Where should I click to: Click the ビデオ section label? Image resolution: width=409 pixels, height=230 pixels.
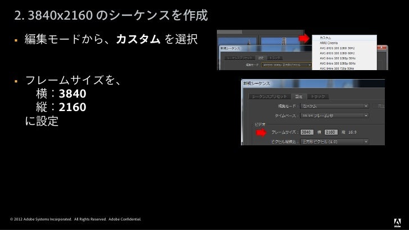coord(260,125)
